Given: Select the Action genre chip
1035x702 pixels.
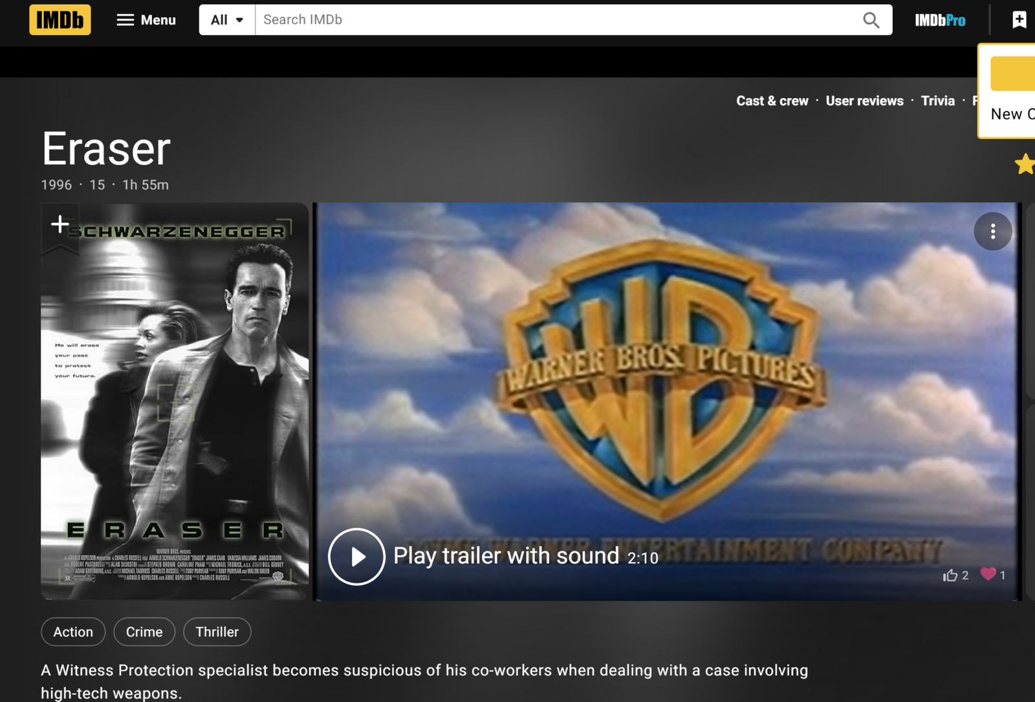Looking at the screenshot, I should (x=73, y=632).
